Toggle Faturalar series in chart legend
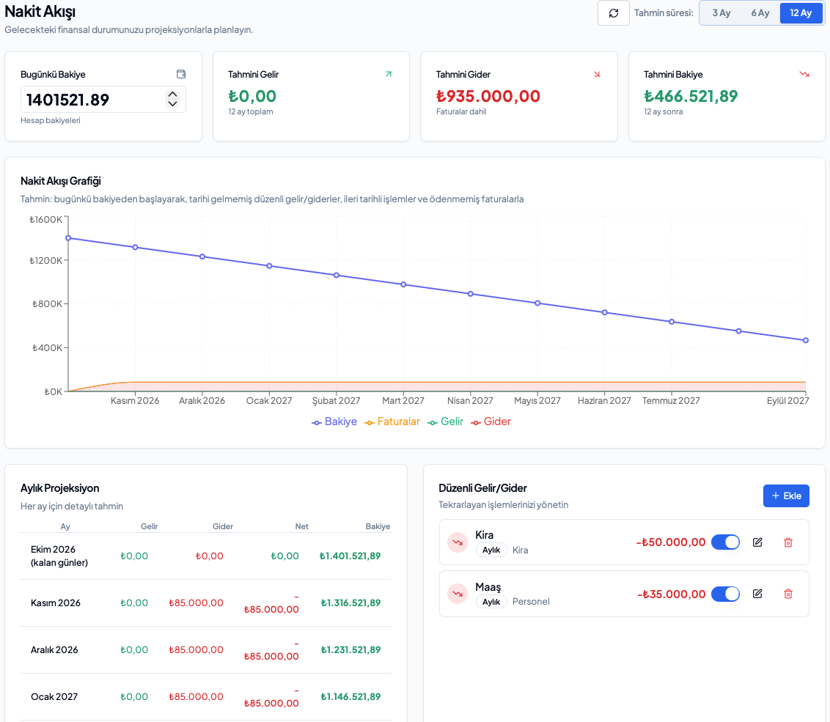830x722 pixels. coord(392,421)
